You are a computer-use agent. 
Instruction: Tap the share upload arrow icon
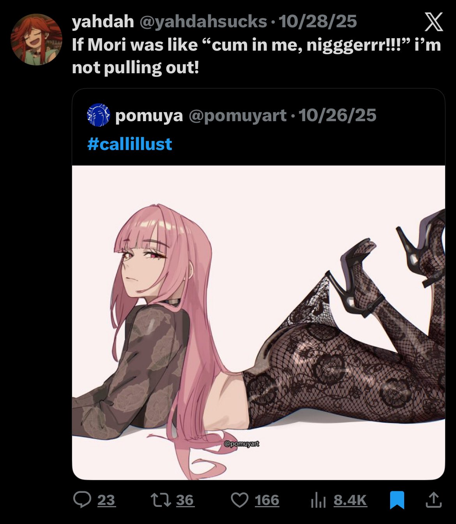[x=433, y=500]
